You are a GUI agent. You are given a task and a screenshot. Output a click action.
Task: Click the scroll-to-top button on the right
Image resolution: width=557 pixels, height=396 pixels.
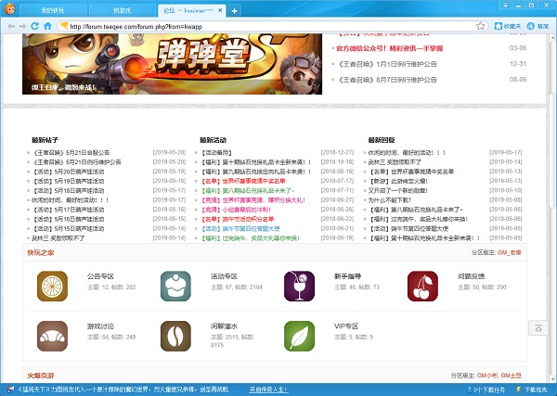(537, 328)
